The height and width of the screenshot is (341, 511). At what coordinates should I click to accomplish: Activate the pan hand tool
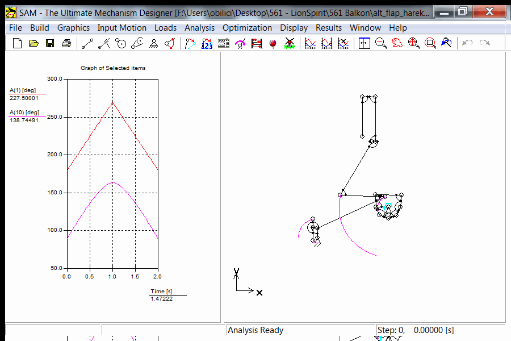(x=397, y=43)
